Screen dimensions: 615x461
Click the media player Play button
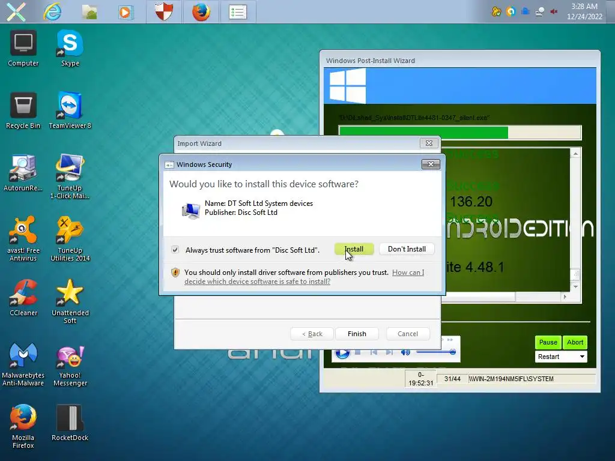pyautogui.click(x=342, y=352)
